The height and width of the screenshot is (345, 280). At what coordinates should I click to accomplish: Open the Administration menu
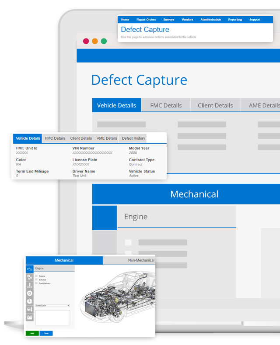click(210, 20)
